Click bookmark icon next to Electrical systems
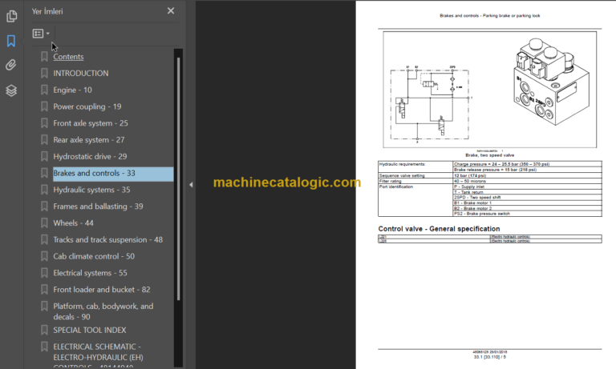The width and height of the screenshot is (616, 369). (x=44, y=273)
